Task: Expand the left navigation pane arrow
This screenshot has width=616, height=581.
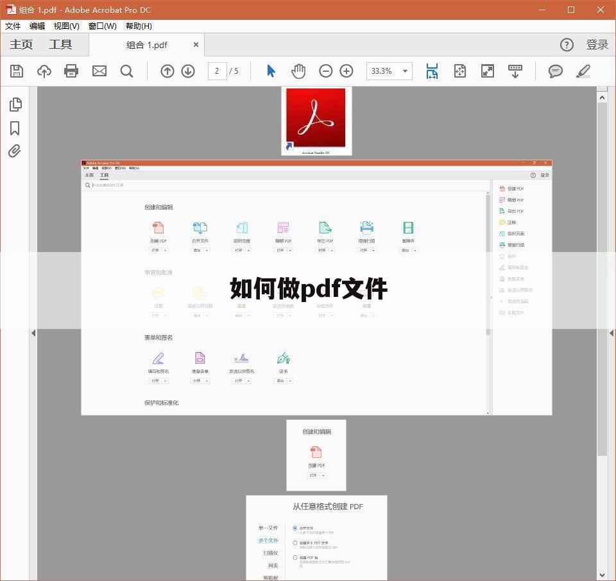Action: click(x=33, y=333)
